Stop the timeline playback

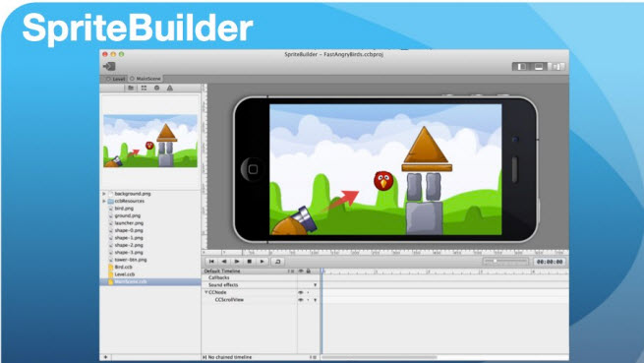[250, 262]
